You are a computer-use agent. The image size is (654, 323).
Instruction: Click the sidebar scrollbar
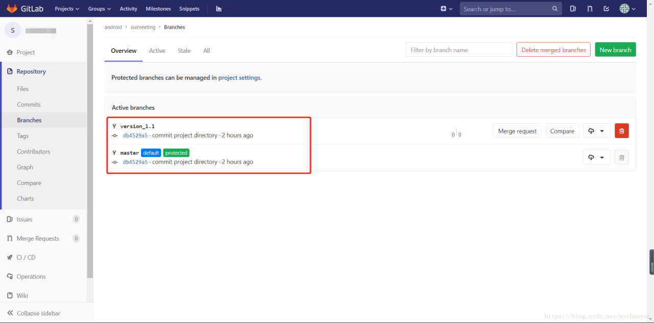[90, 151]
